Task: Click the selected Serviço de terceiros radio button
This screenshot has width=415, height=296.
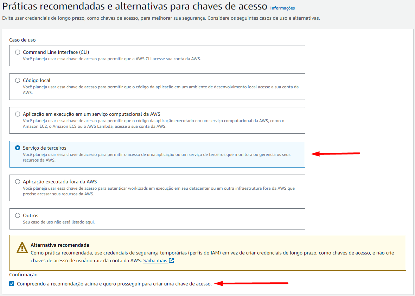Action: pyautogui.click(x=18, y=147)
